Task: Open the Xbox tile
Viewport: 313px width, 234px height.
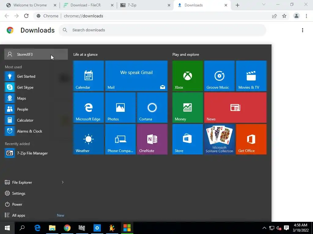Action: 188,76
